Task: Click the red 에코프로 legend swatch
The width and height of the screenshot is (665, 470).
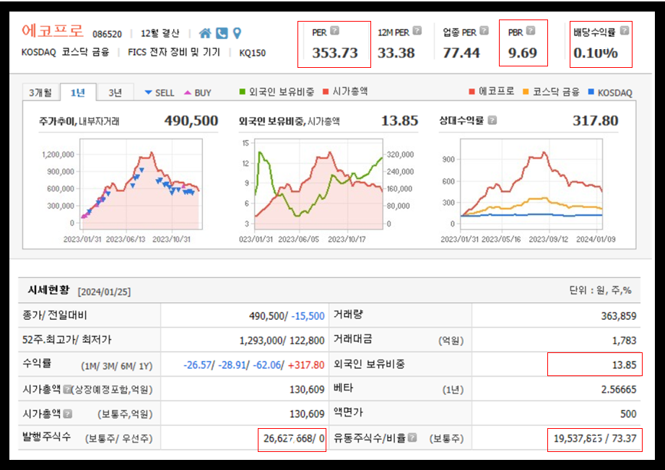Action: (471, 92)
